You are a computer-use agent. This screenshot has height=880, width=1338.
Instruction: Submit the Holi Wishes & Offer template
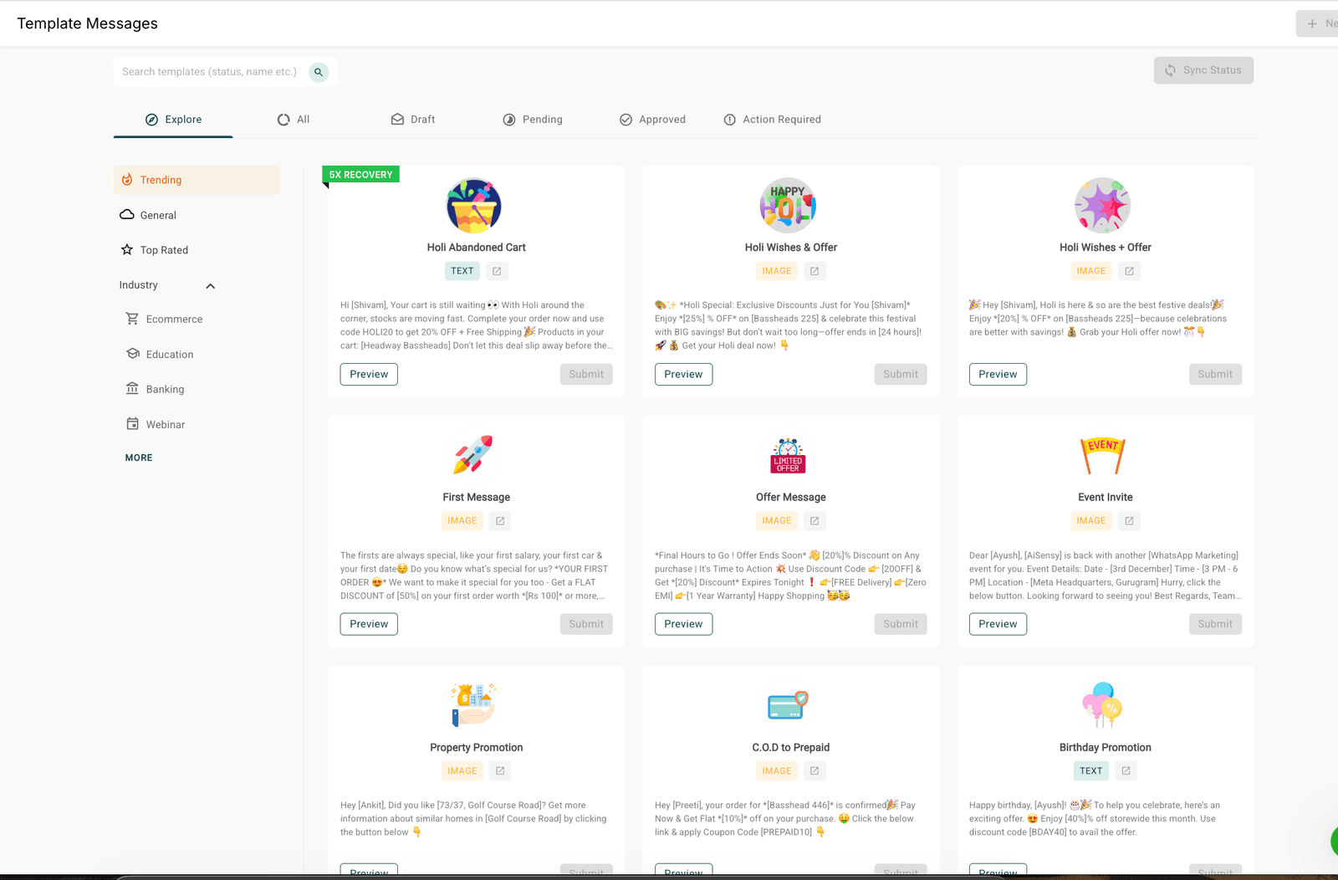[901, 375]
